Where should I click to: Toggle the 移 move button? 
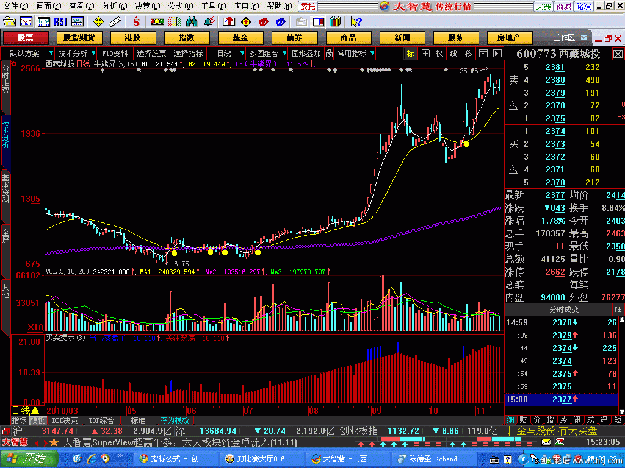(x=468, y=54)
